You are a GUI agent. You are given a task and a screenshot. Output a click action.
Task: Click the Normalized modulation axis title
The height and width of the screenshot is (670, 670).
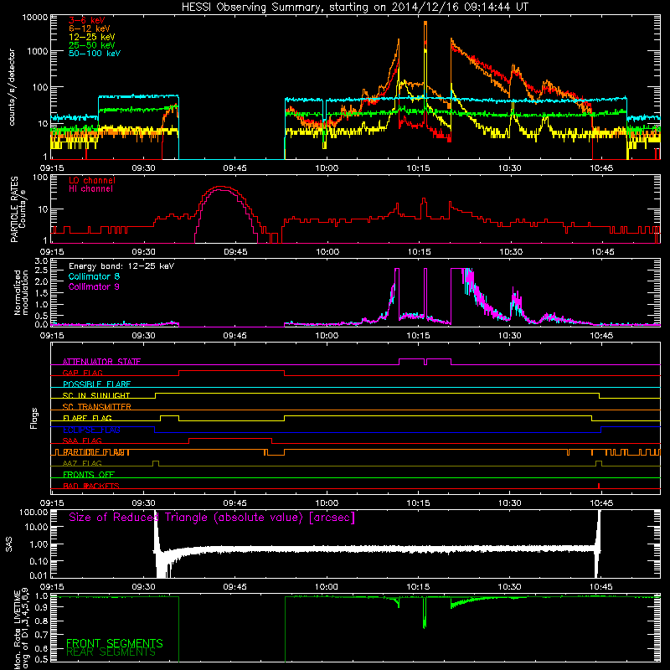click(21, 292)
